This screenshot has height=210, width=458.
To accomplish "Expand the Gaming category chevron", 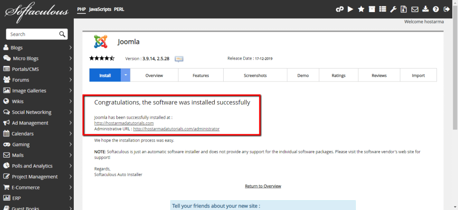I will (70, 145).
